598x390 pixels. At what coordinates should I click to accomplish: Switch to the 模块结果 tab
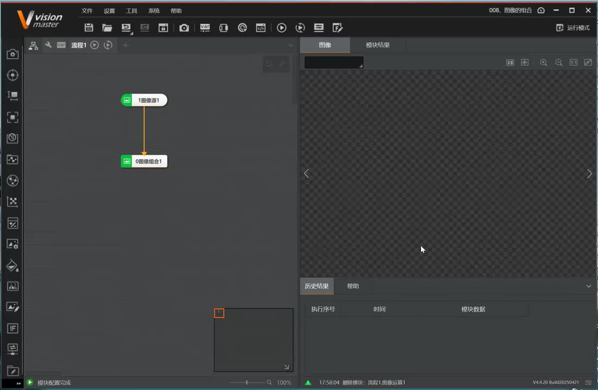click(378, 45)
